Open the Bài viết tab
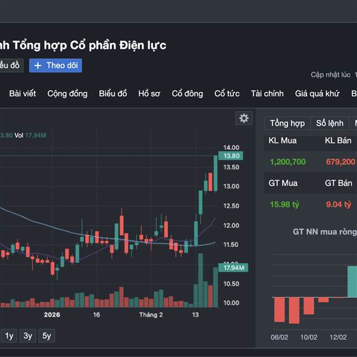Screen dimensions: 357x357 point(23,93)
